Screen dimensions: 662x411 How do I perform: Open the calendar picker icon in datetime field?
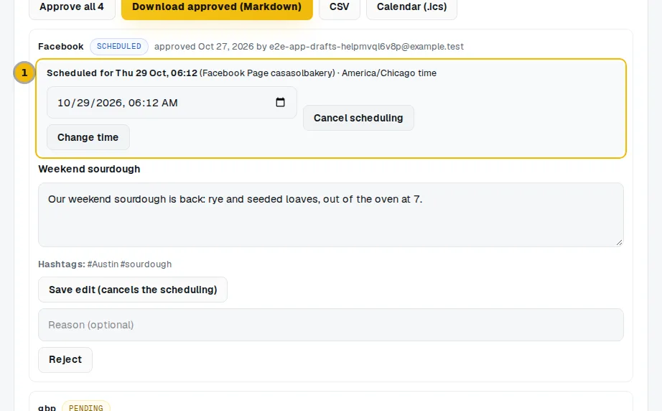point(280,102)
